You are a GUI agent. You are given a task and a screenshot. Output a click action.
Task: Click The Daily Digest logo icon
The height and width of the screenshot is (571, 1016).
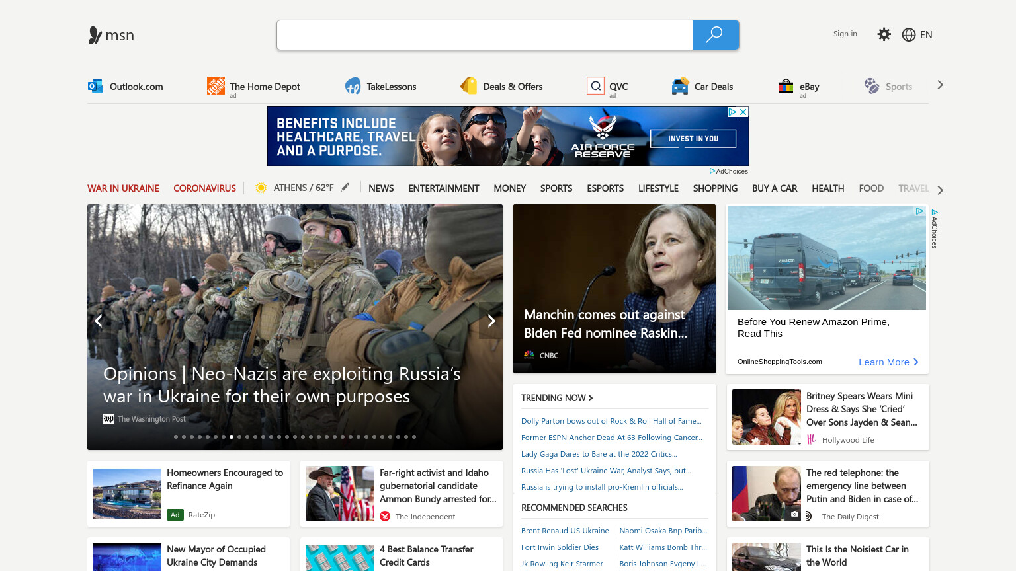click(809, 516)
